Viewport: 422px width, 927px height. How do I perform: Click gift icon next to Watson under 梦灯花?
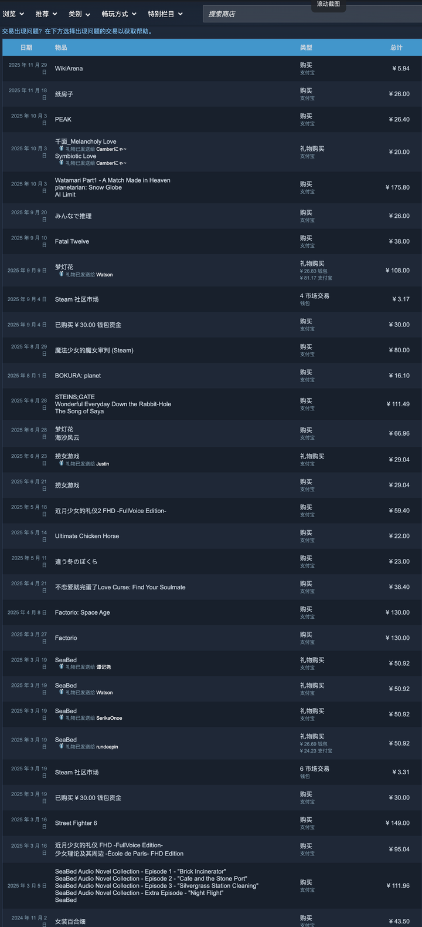[x=61, y=274]
